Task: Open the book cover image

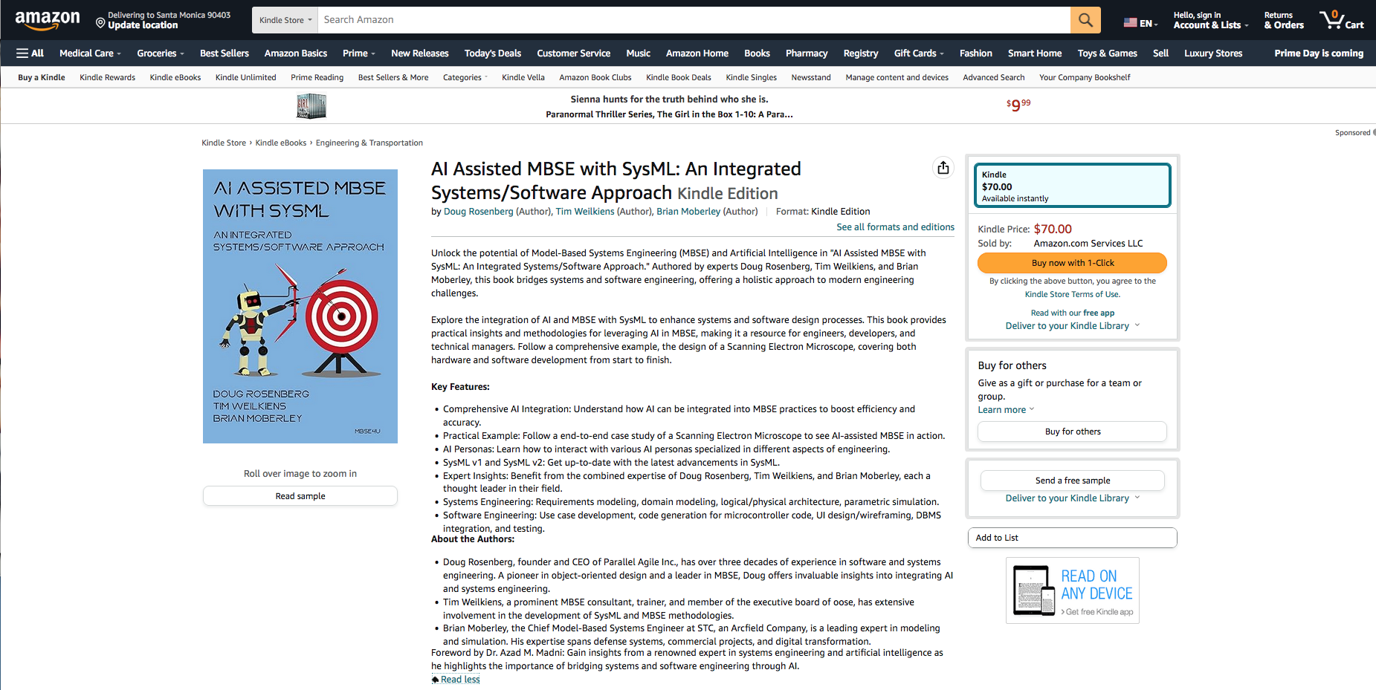Action: click(x=300, y=306)
